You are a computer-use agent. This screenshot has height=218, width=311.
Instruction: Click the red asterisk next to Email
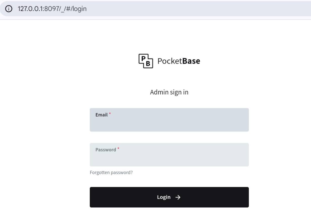(x=110, y=114)
